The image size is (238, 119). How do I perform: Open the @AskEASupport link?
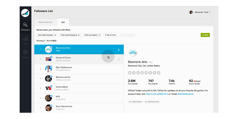(x=185, y=94)
